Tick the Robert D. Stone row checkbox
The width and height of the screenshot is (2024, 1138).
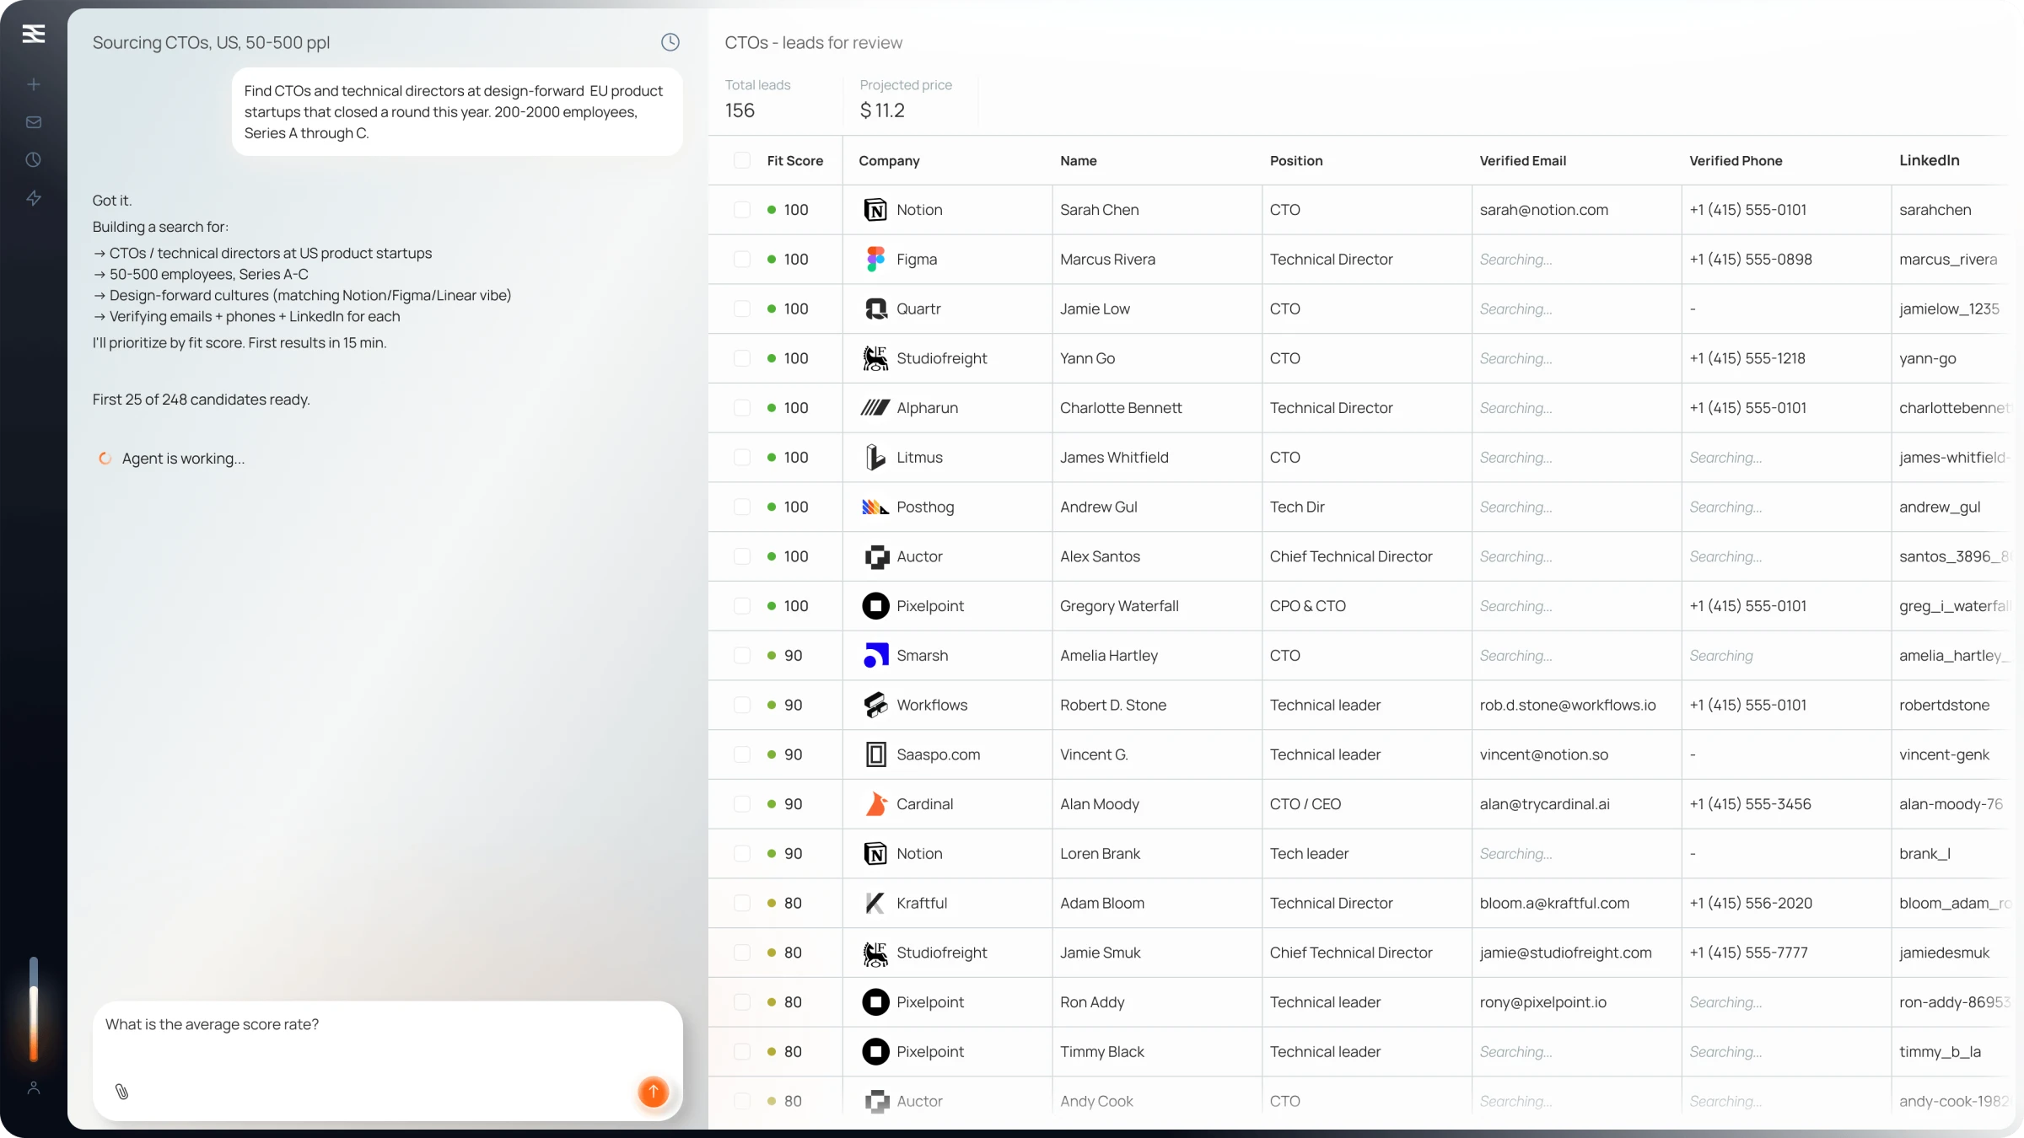pos(742,706)
